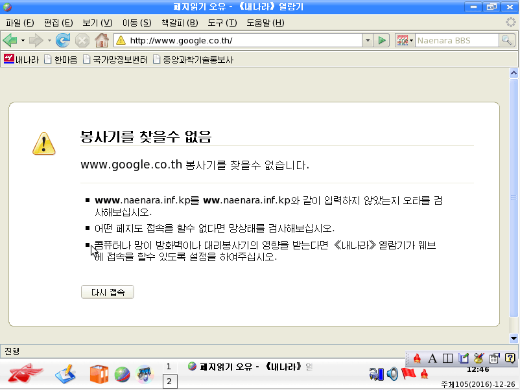Open the 한마음 bookmark
Screen dimensions: 520x390
click(61, 60)
